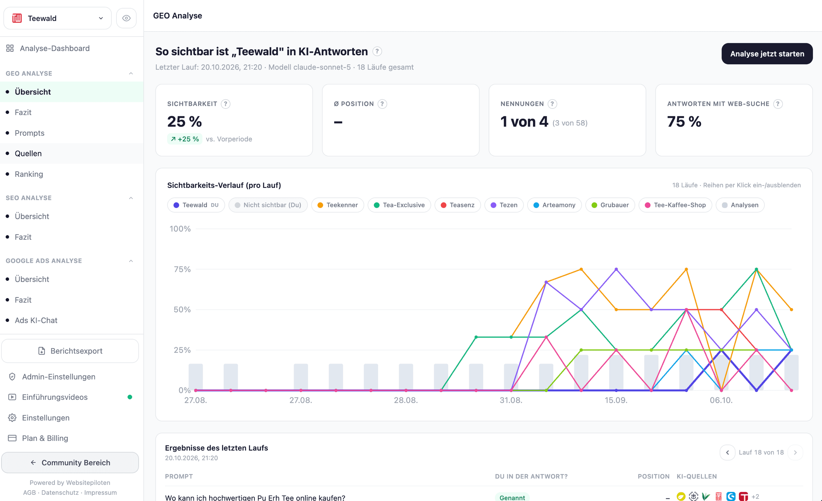The width and height of the screenshot is (822, 501).
Task: Open Prompts in the sidebar
Action: point(72,133)
